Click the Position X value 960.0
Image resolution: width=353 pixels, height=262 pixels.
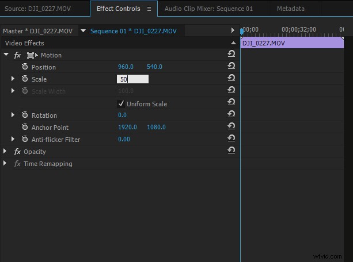[x=126, y=67]
